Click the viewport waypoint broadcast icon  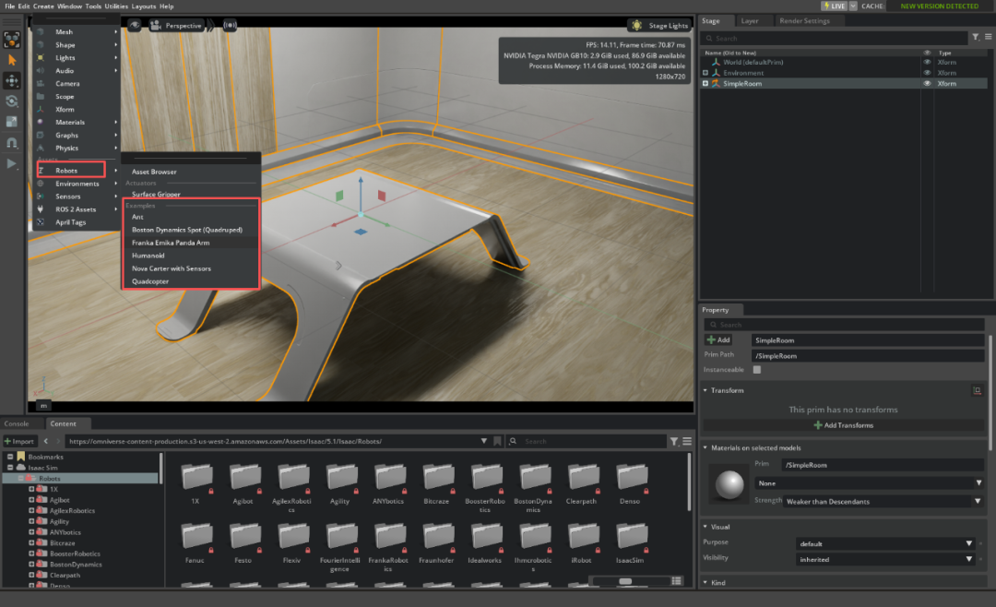click(230, 26)
